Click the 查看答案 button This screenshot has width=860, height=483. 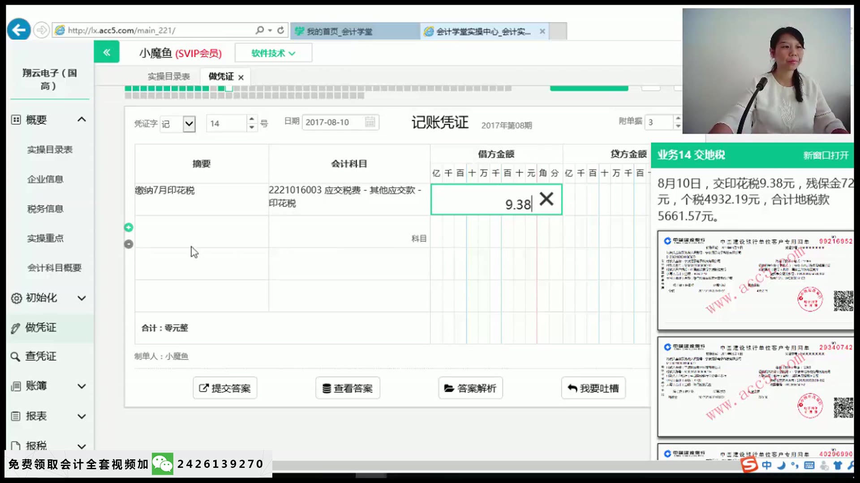click(x=348, y=388)
